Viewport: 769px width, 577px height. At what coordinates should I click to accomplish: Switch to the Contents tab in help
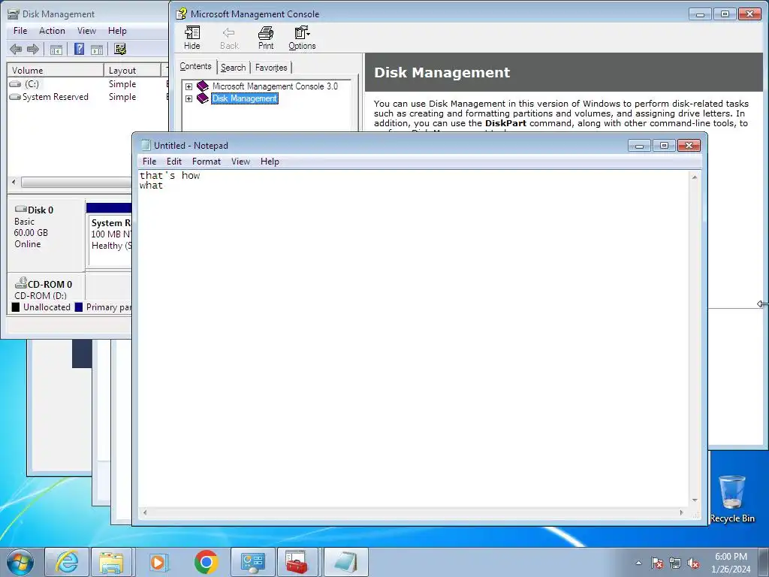(x=196, y=66)
